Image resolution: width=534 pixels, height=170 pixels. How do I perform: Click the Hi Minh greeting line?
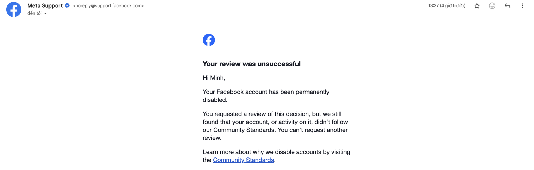(214, 78)
